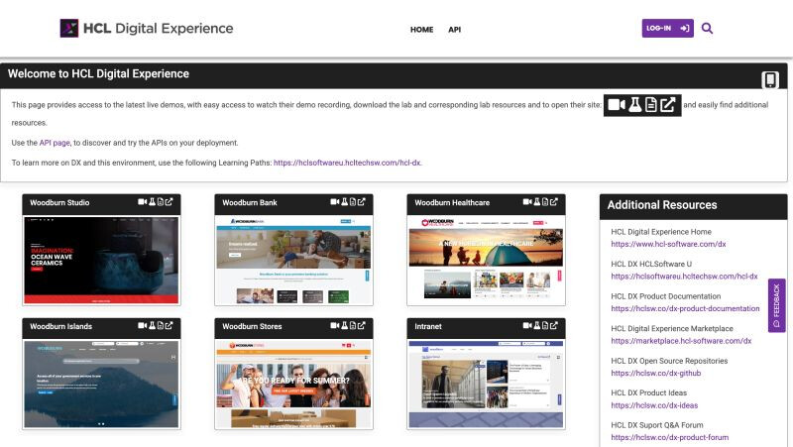Click the HCL DX Product Ideas label

point(649,392)
